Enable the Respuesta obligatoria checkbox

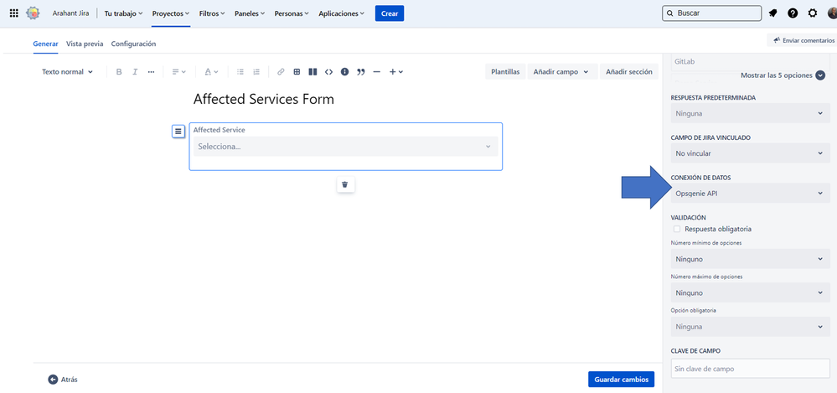677,229
